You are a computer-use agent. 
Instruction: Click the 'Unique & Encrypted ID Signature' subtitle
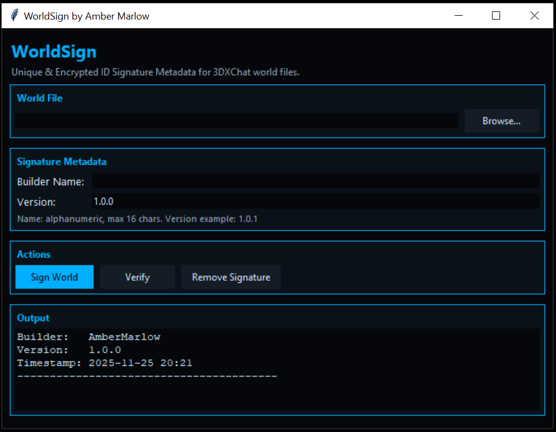point(155,72)
